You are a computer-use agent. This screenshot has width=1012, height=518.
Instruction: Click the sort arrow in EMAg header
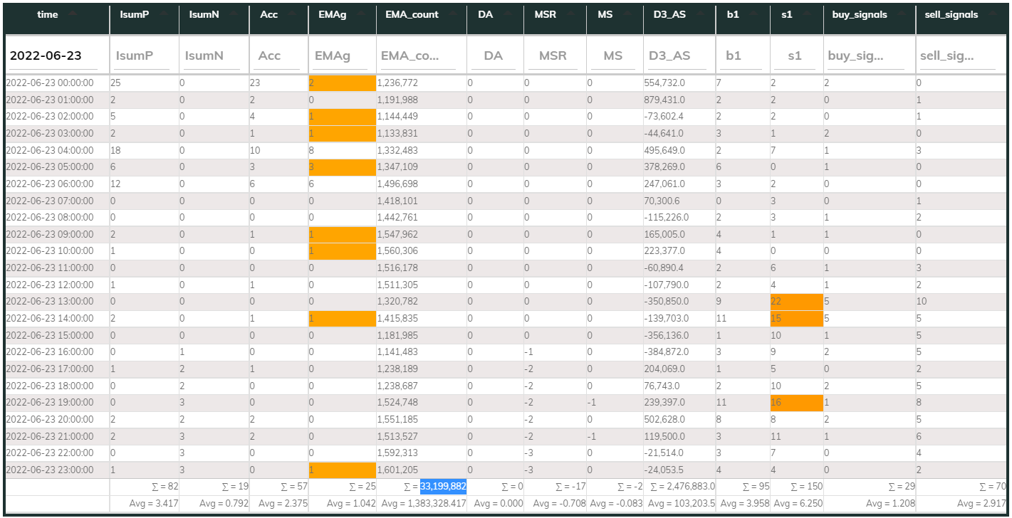[x=360, y=14]
